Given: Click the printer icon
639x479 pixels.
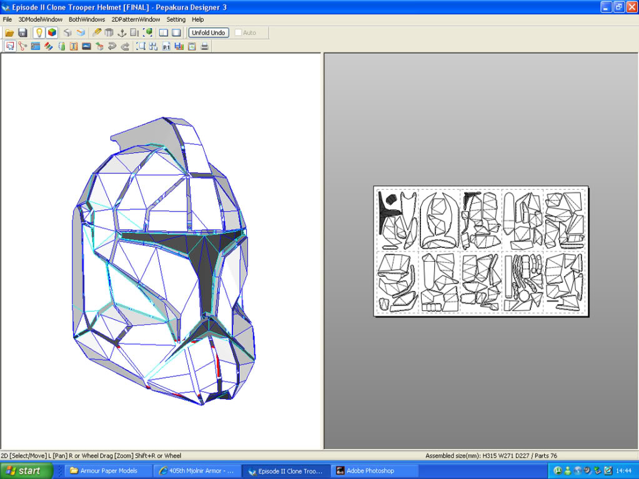Looking at the screenshot, I should coord(205,46).
